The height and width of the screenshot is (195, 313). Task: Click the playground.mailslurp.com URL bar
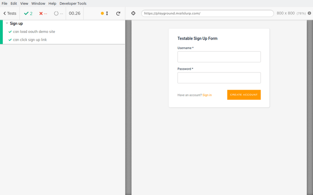(x=207, y=13)
